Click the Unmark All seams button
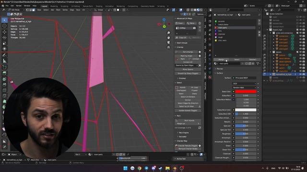This screenshot has width=307, height=172. pos(188,62)
